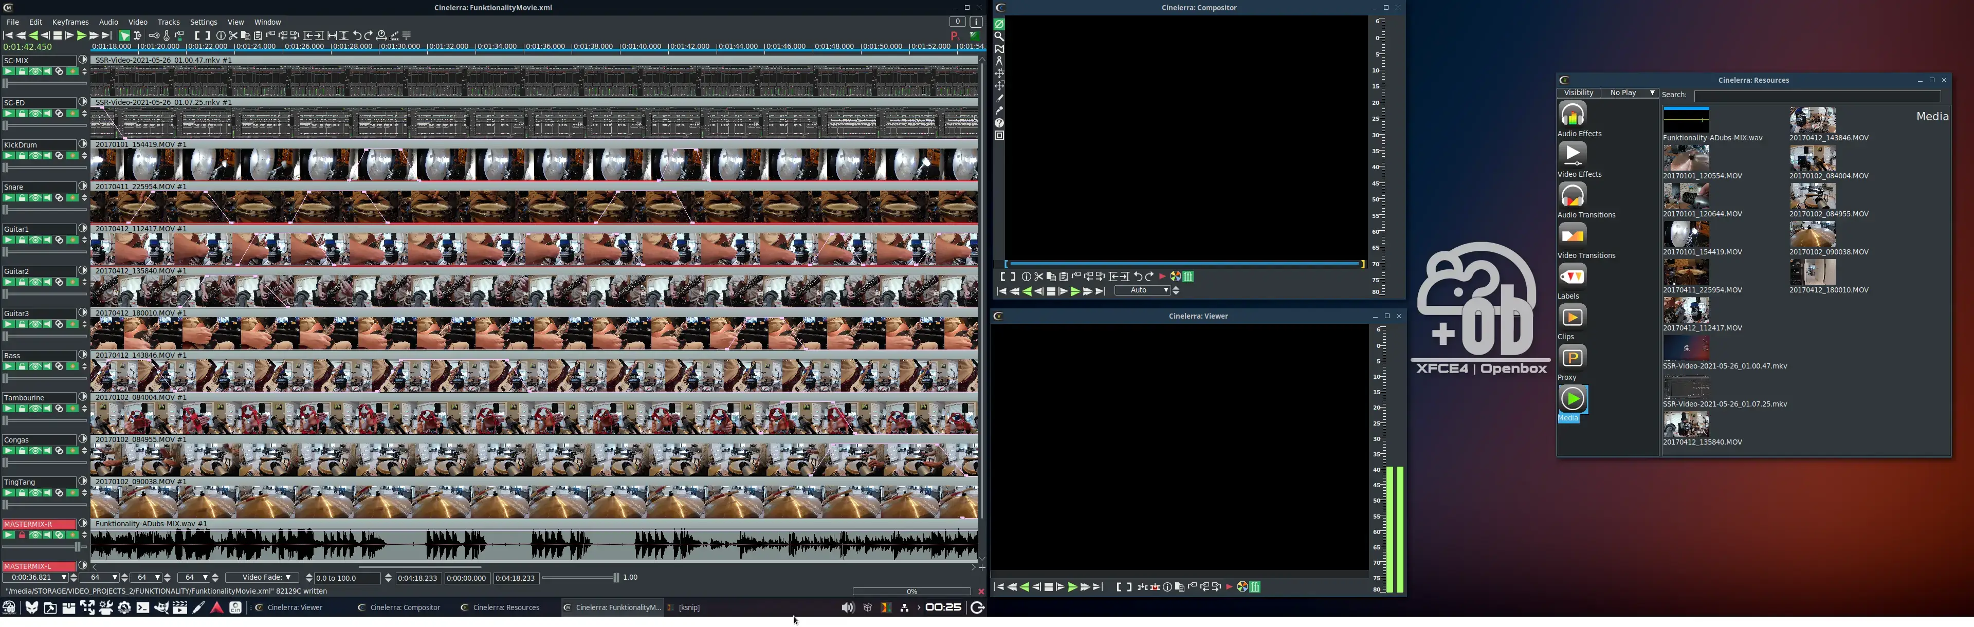Viewport: 1974px width, 627px height.
Task: Open the File menu
Action: [x=12, y=22]
